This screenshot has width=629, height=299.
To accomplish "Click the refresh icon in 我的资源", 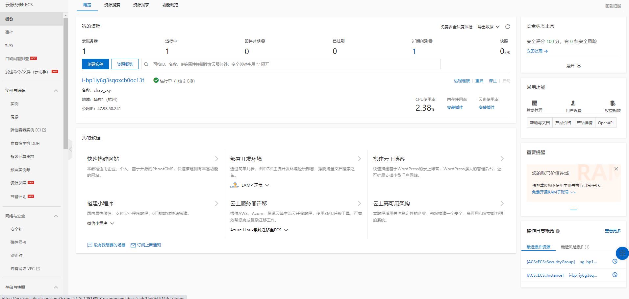I will point(508,27).
